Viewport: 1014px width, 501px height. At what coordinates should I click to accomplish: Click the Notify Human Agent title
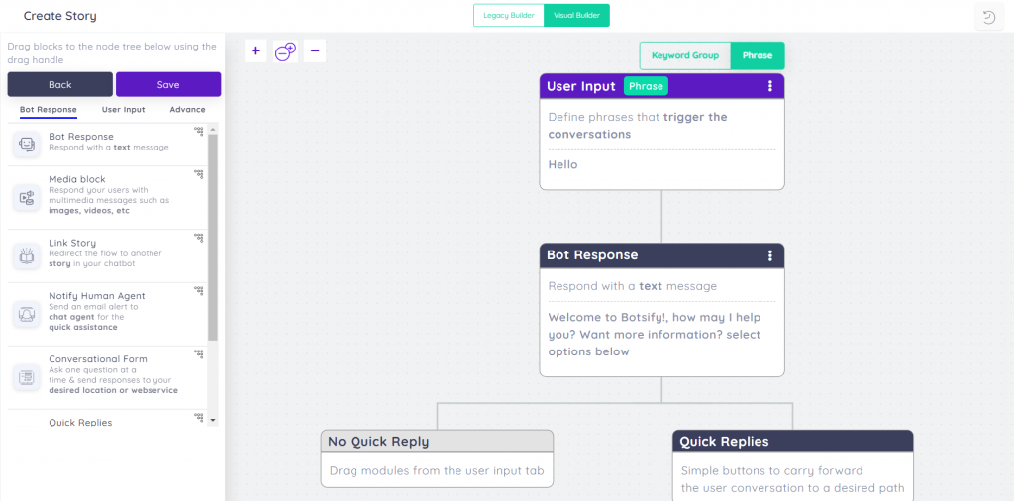[97, 295]
